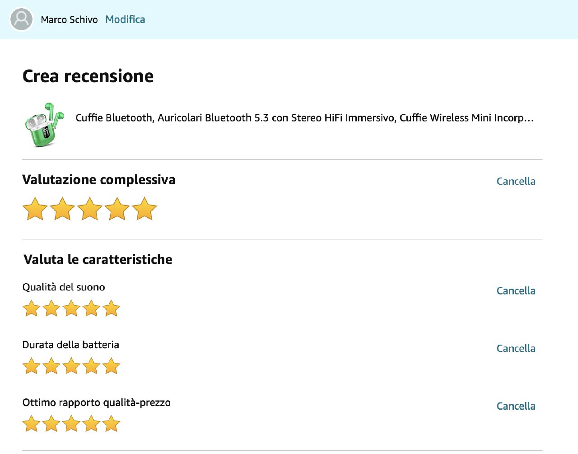Give Qualità del suono five stars

point(111,309)
